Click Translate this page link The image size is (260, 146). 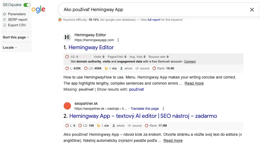tap(145, 109)
